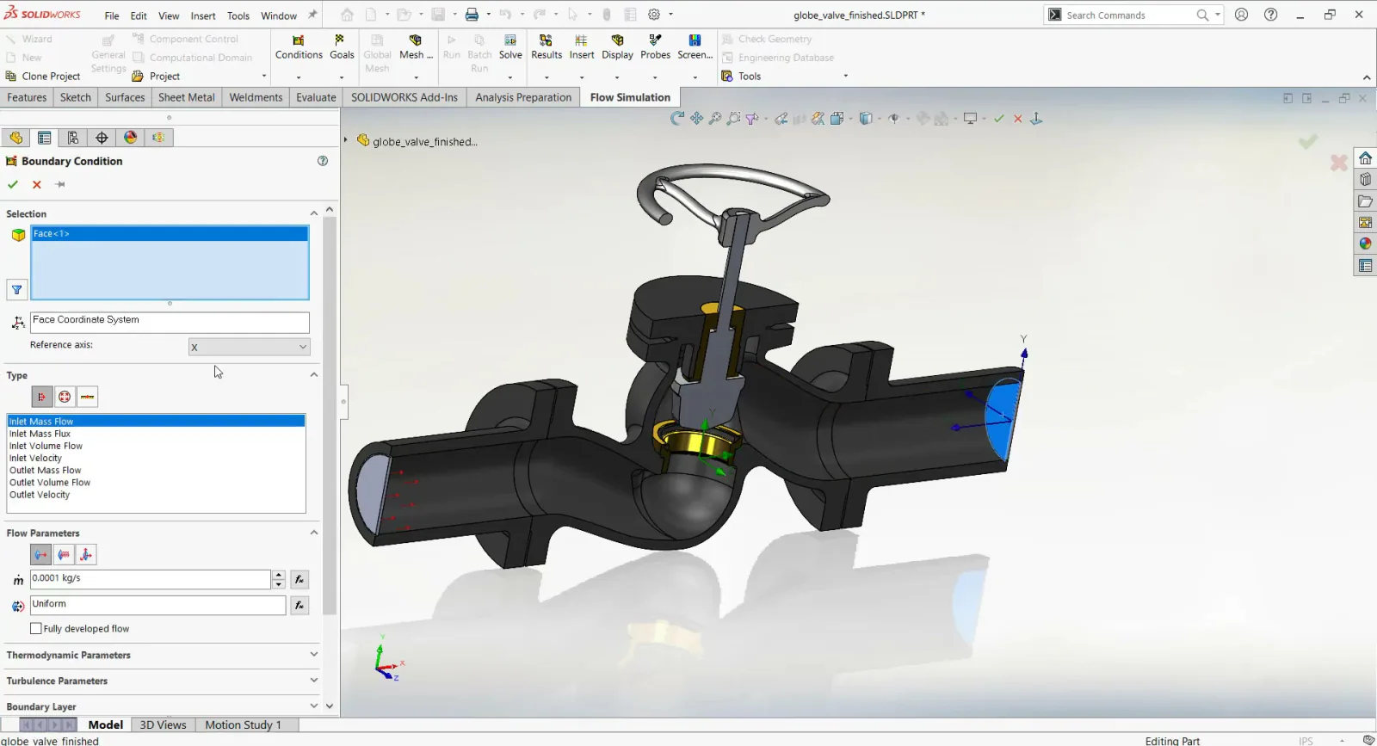This screenshot has height=746, width=1377.
Task: Switch to the Sheet Metal tab
Action: (187, 97)
